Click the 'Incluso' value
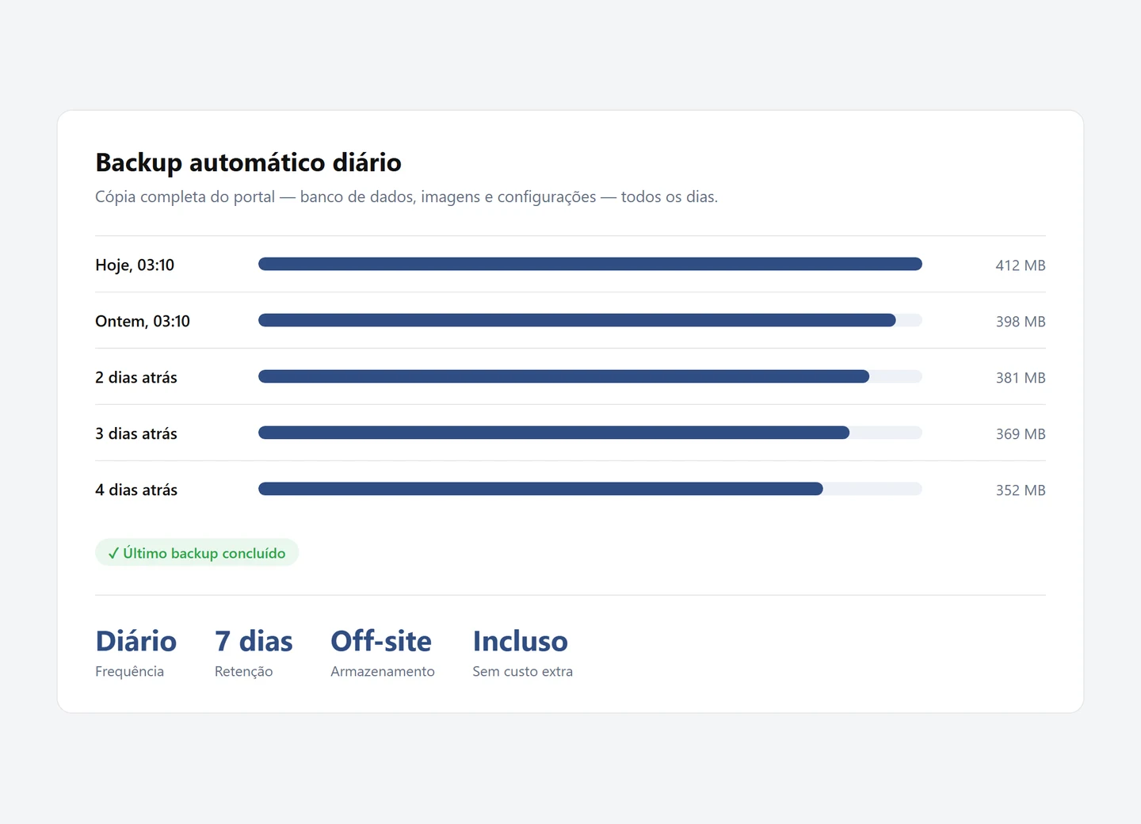Viewport: 1141px width, 824px height. pos(521,641)
